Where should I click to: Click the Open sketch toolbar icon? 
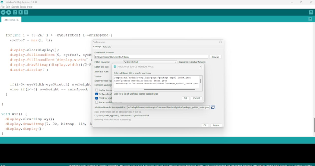coord(21,13)
